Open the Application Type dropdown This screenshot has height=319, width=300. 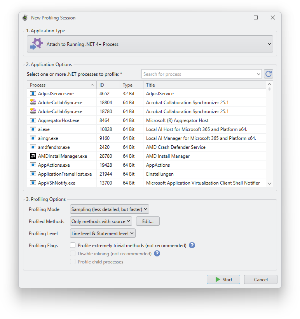tap(150, 44)
